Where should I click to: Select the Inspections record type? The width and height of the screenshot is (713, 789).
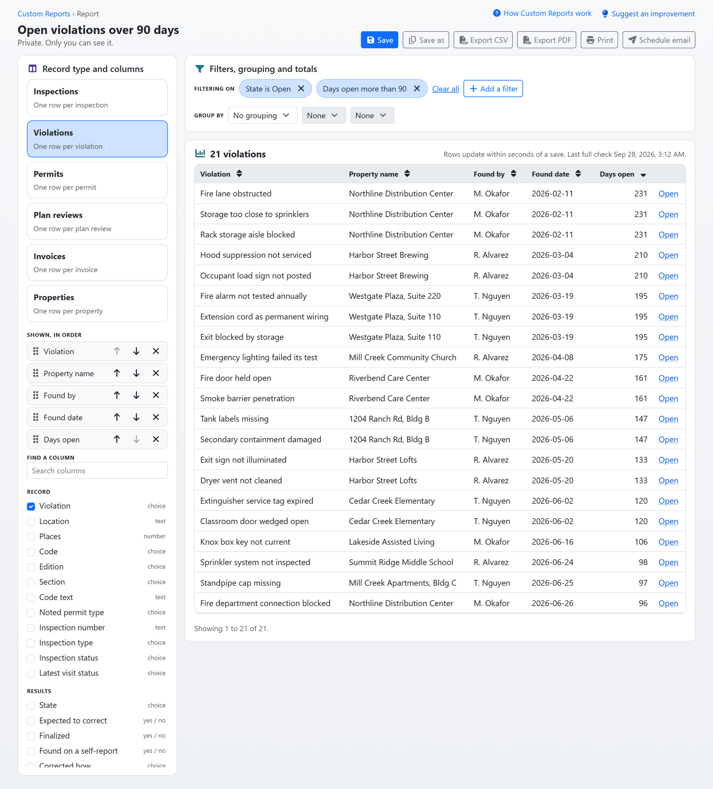tap(97, 98)
